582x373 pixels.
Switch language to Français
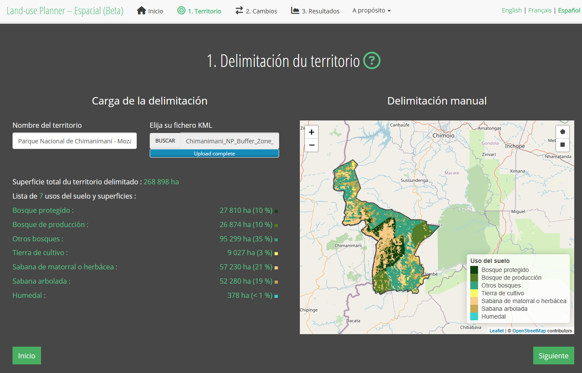(x=540, y=11)
